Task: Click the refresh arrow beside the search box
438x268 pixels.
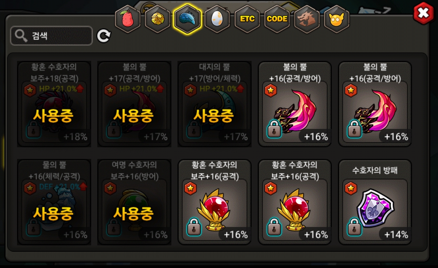Action: [x=104, y=36]
